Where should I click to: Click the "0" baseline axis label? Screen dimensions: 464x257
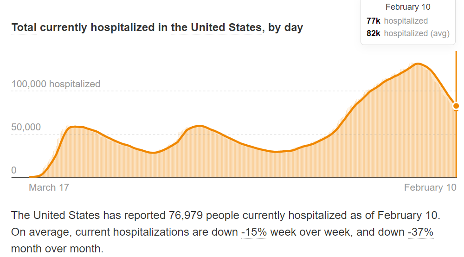pyautogui.click(x=14, y=170)
